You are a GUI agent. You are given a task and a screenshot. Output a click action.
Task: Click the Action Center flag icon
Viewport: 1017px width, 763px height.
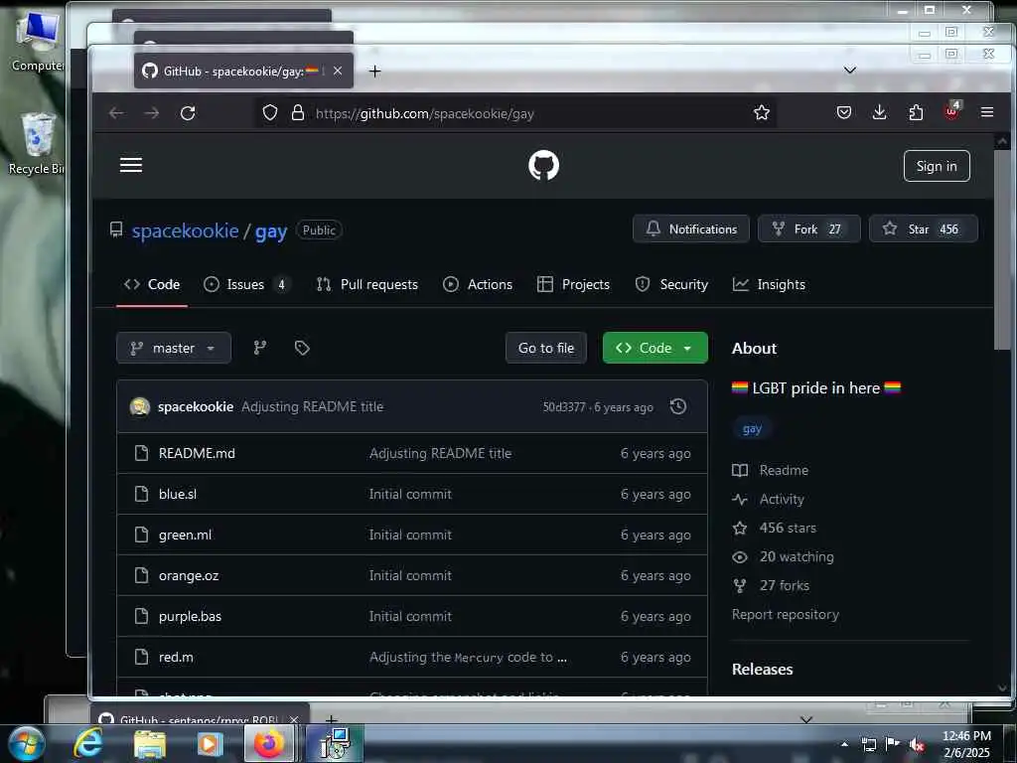click(893, 744)
